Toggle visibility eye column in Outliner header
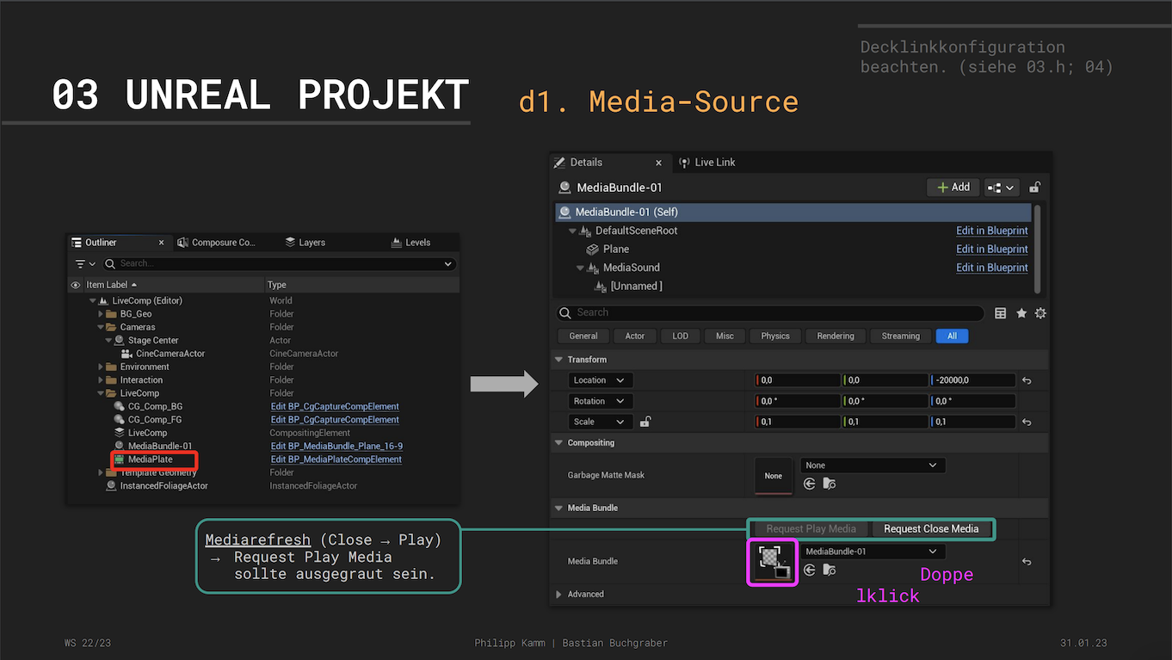This screenshot has width=1172, height=660. tap(76, 285)
